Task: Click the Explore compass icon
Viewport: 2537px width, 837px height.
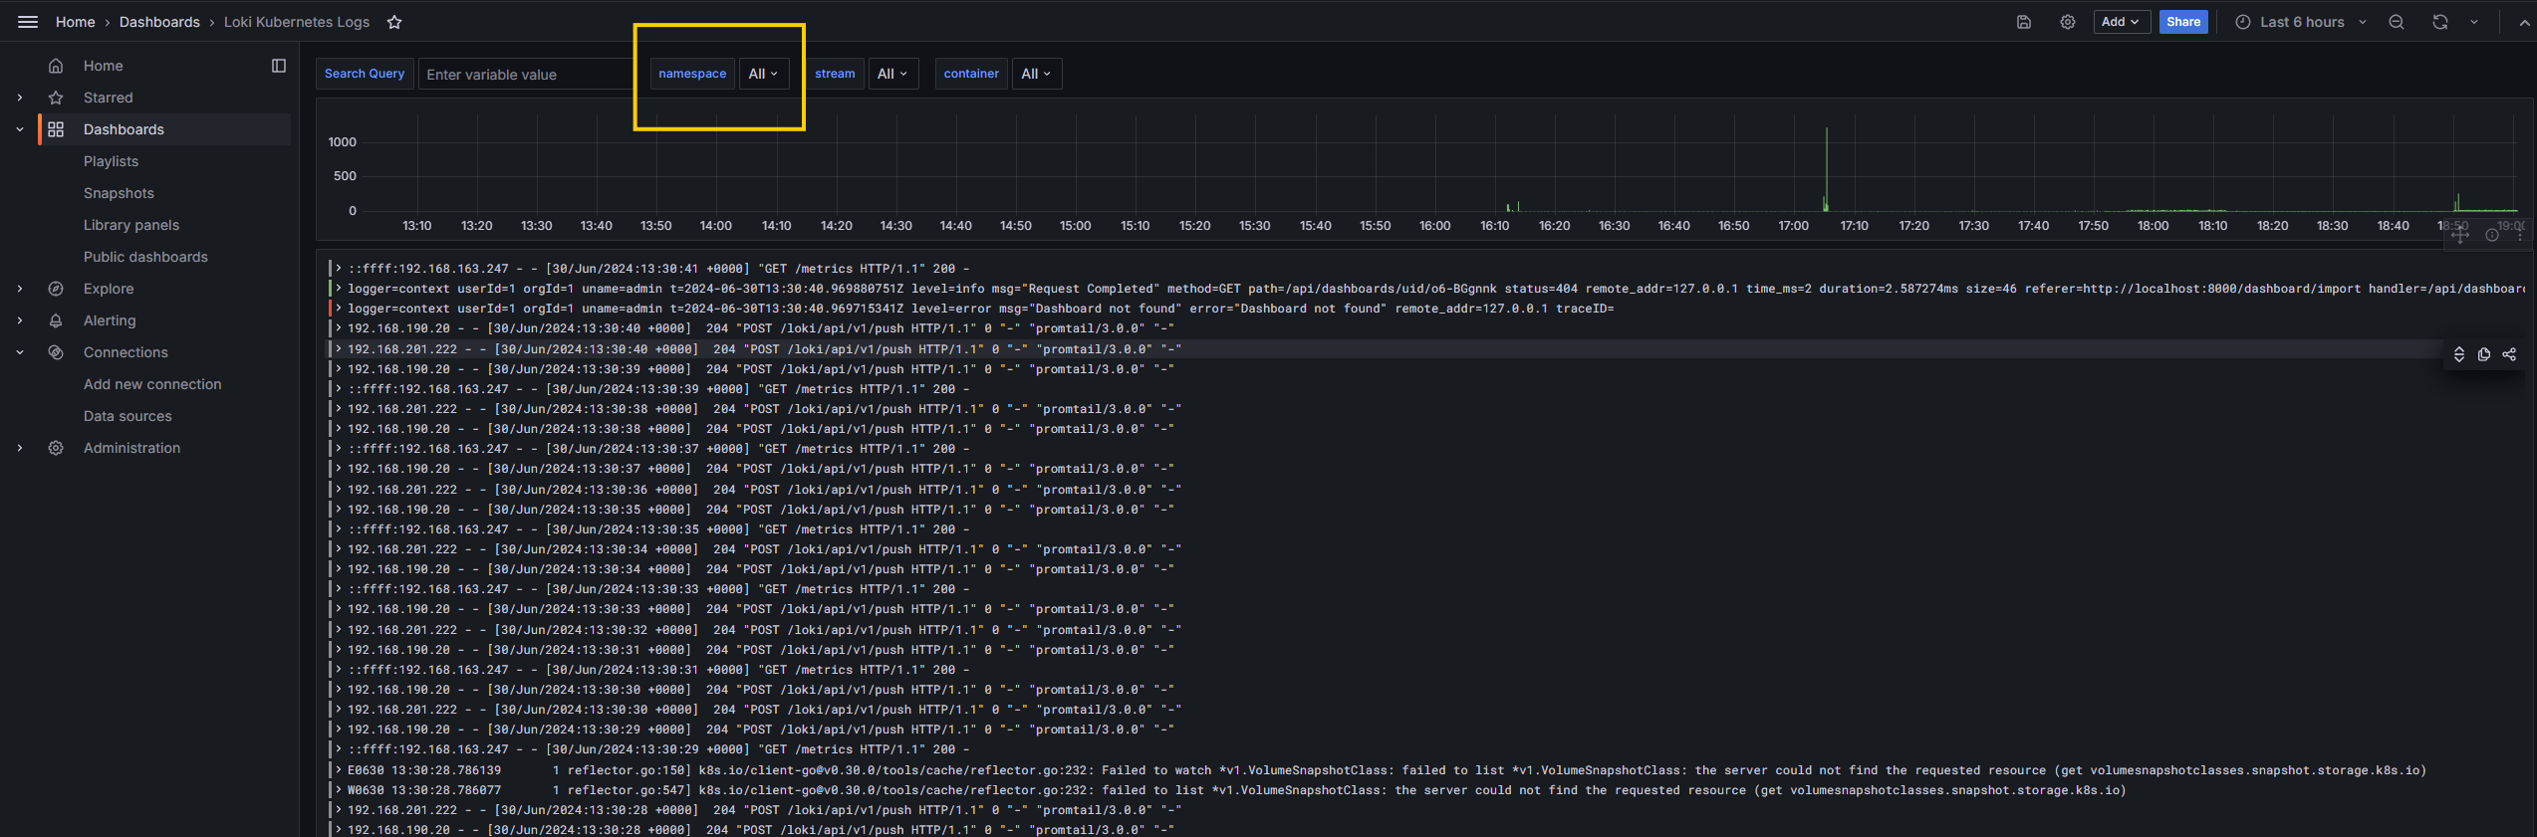Action: [x=56, y=289]
